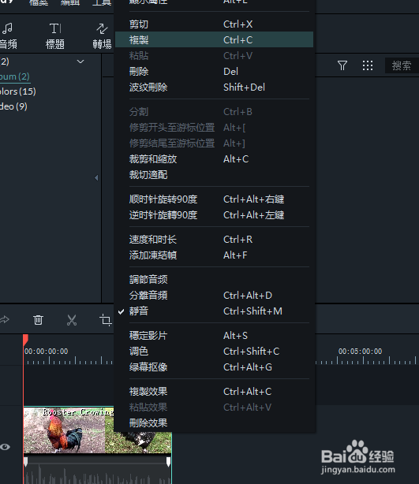
Task: Choose 调色 Ctrl+Shift+C entry
Action: [214, 351]
